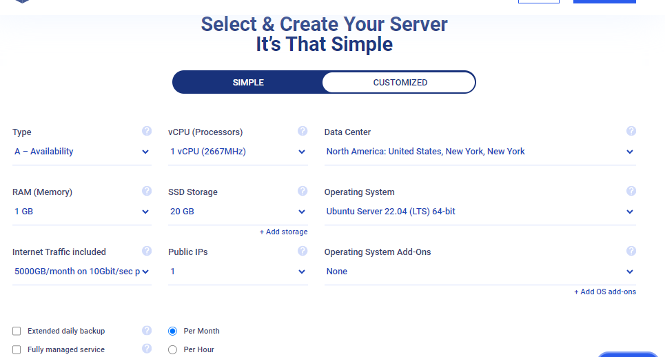Viewport: 665px width, 357px height.
Task: View help for Public IPs
Action: tap(303, 251)
